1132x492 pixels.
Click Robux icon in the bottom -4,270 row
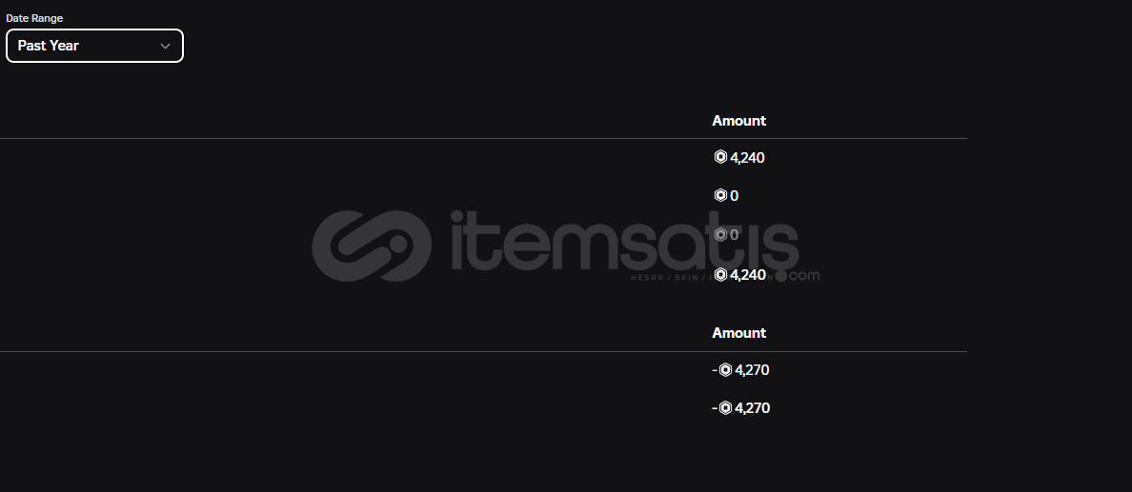(x=725, y=407)
